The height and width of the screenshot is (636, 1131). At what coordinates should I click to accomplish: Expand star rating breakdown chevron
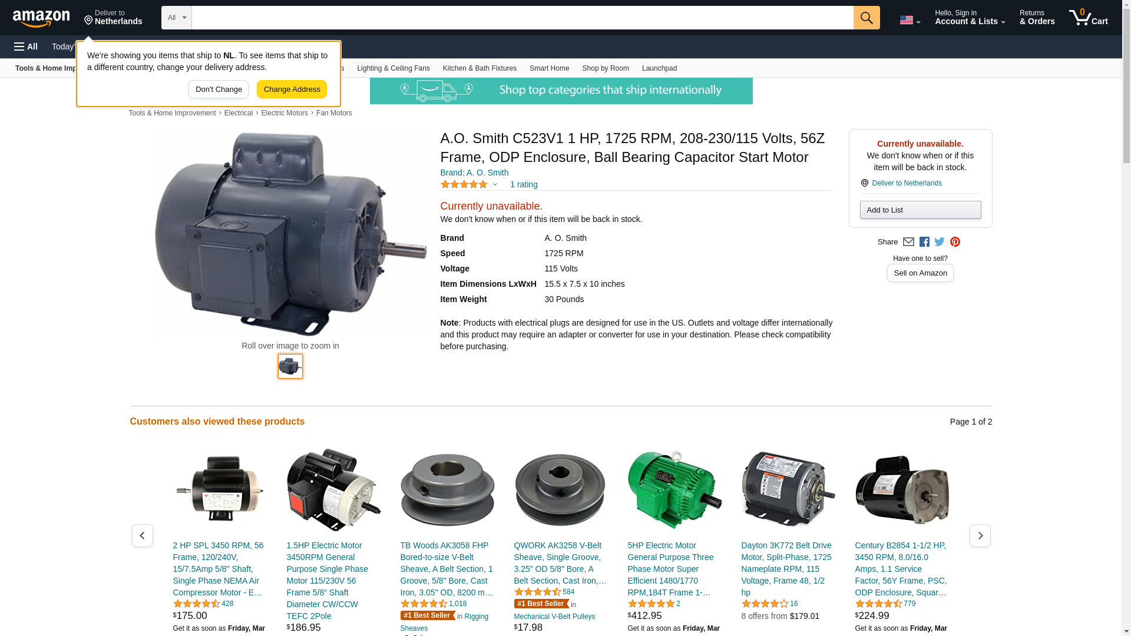(495, 184)
